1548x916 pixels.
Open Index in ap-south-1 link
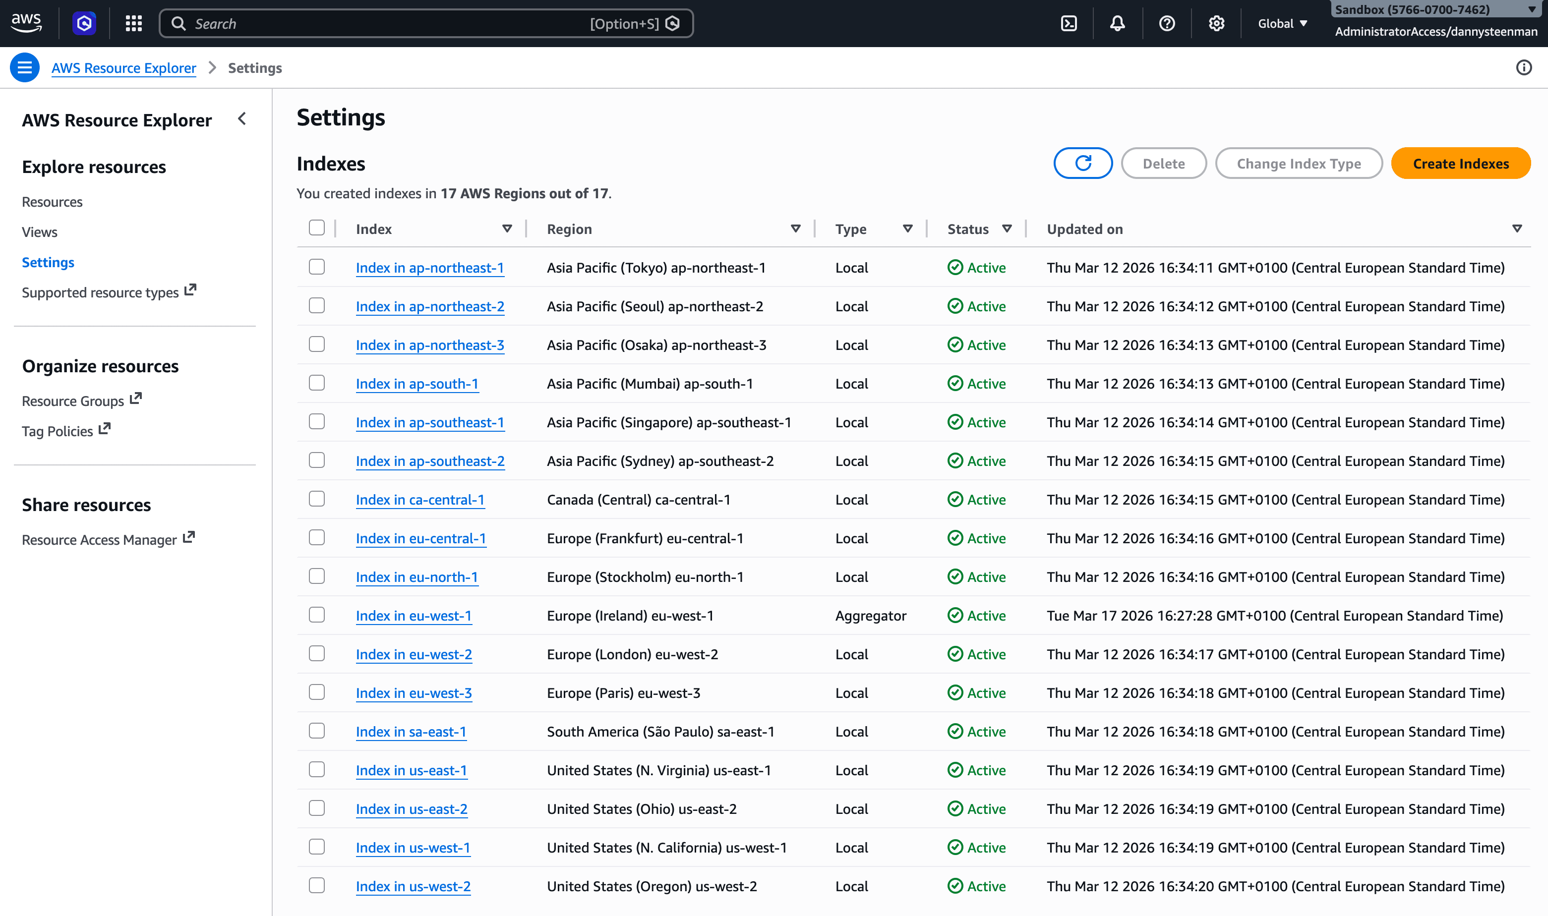point(417,383)
